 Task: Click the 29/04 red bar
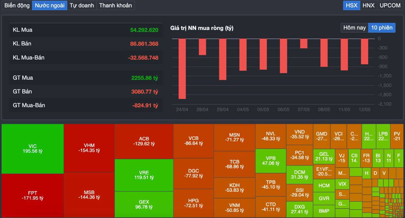pyautogui.click(x=222, y=59)
